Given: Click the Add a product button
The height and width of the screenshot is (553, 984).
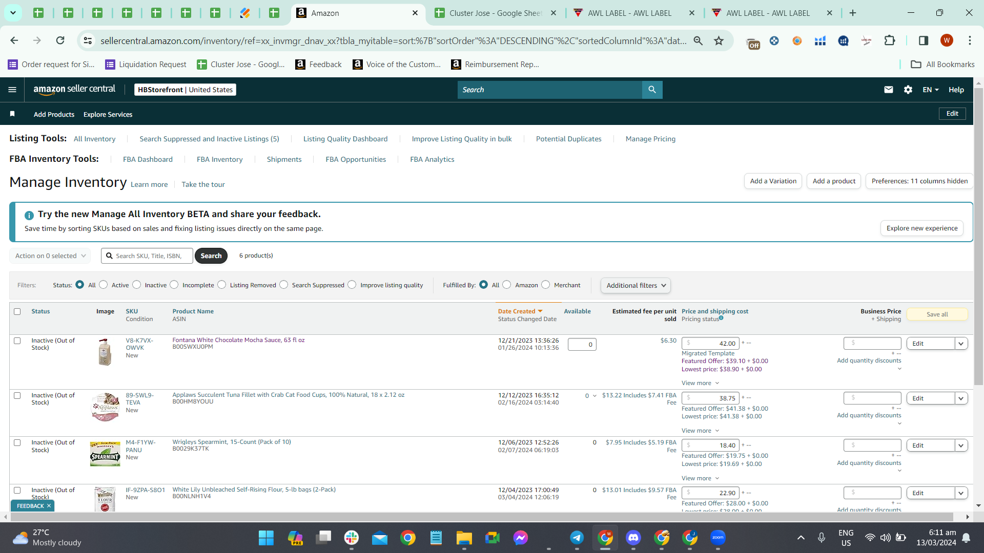Looking at the screenshot, I should [834, 181].
